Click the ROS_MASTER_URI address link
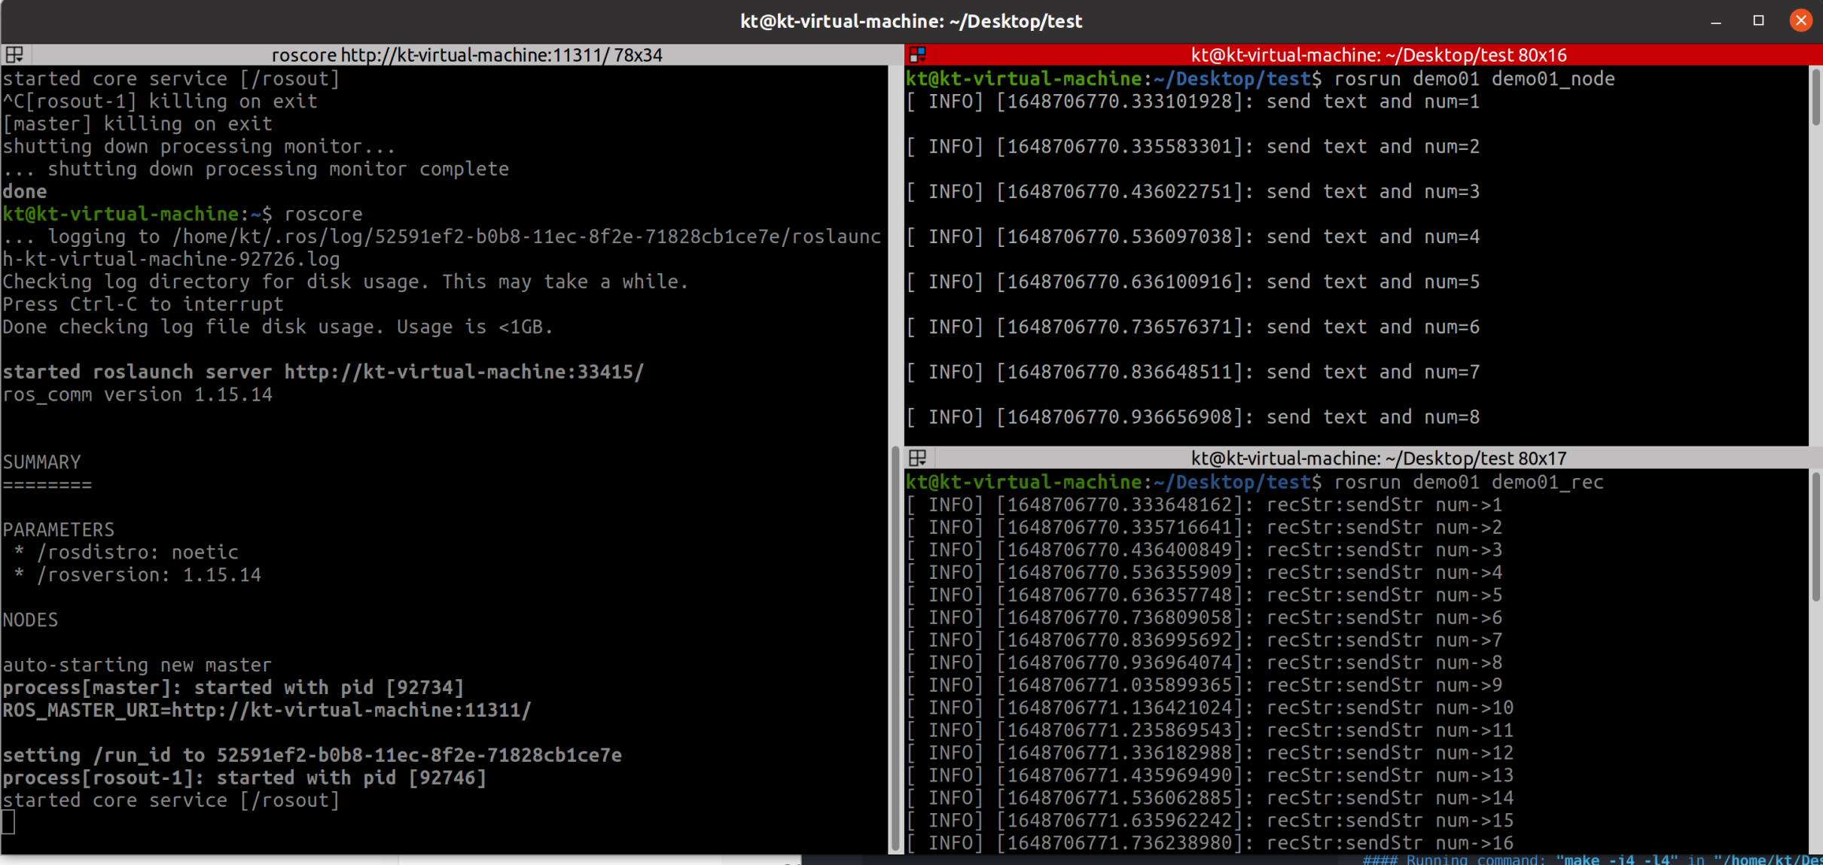 pos(351,710)
